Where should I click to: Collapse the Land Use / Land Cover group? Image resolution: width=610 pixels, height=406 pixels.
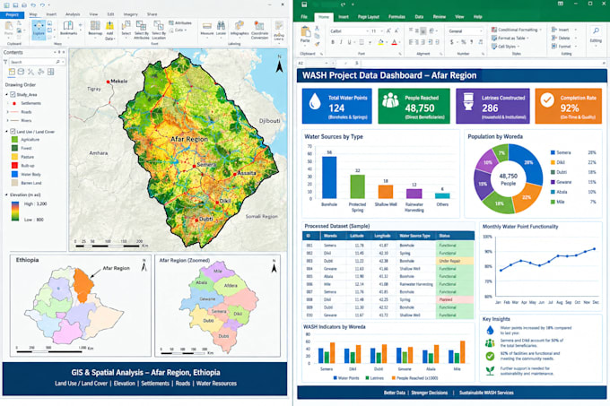click(6, 132)
